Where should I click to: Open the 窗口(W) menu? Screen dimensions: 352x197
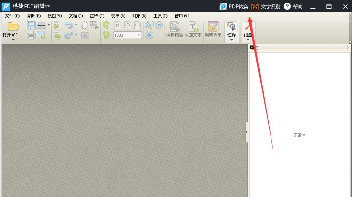(182, 16)
